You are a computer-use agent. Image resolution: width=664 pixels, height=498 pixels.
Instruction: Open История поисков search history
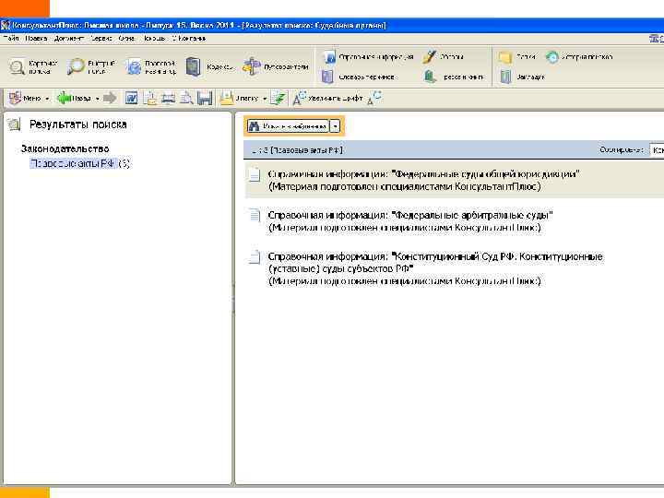point(579,57)
